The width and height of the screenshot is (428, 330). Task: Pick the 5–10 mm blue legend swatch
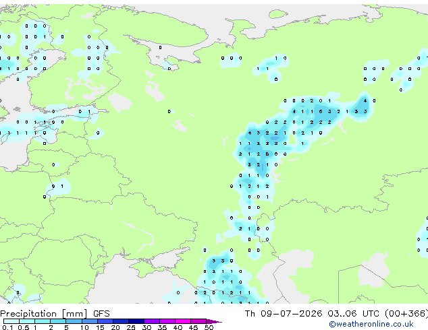coord(74,321)
